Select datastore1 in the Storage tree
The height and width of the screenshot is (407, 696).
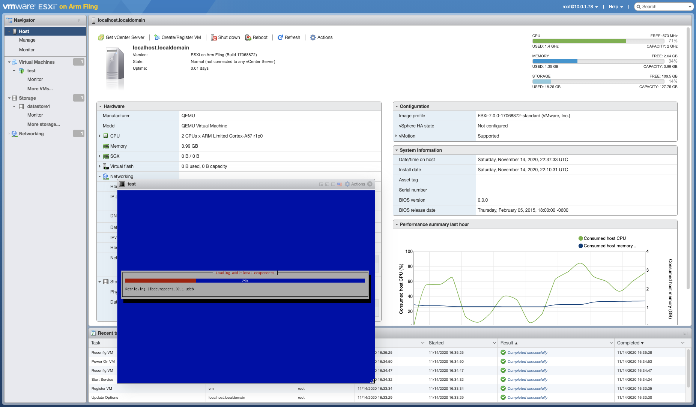click(38, 106)
